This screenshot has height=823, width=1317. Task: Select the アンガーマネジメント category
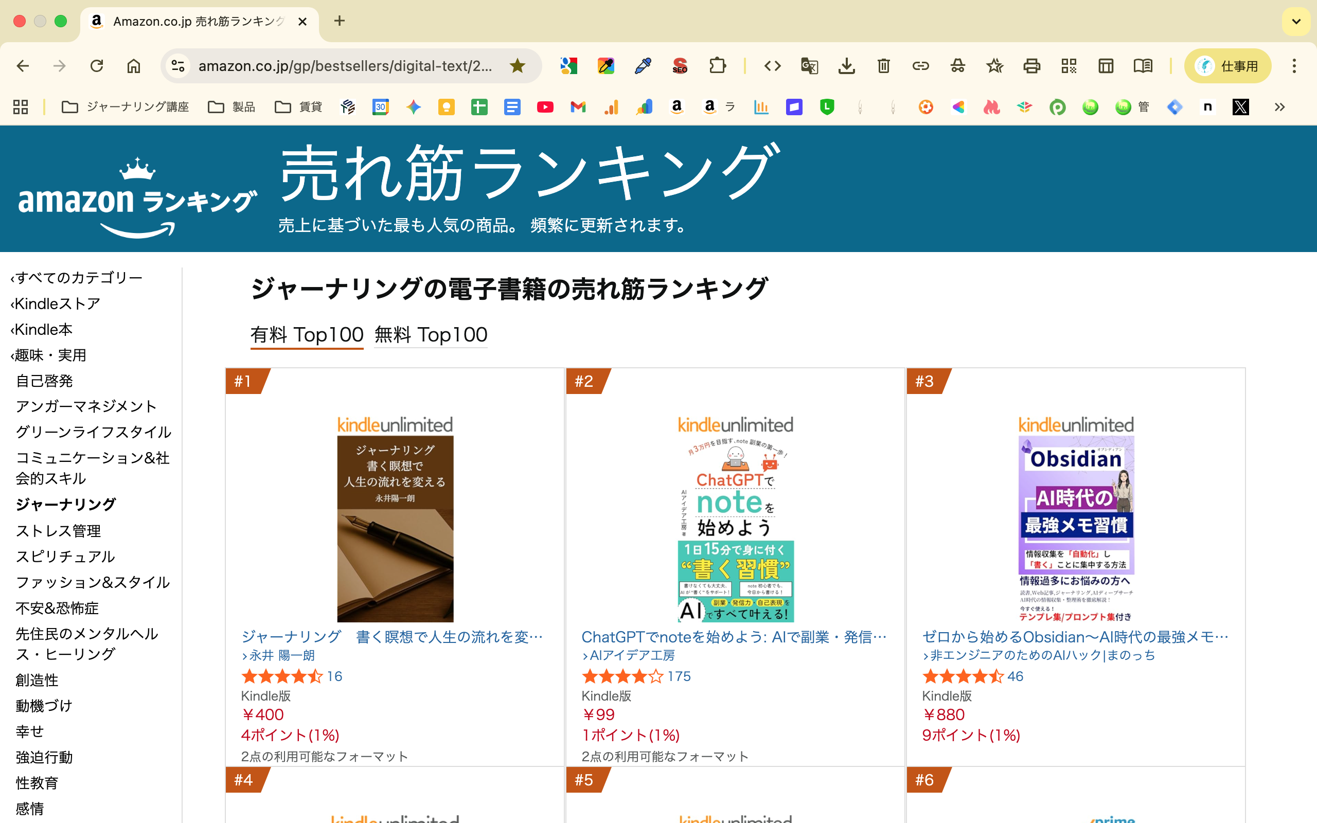(x=86, y=406)
